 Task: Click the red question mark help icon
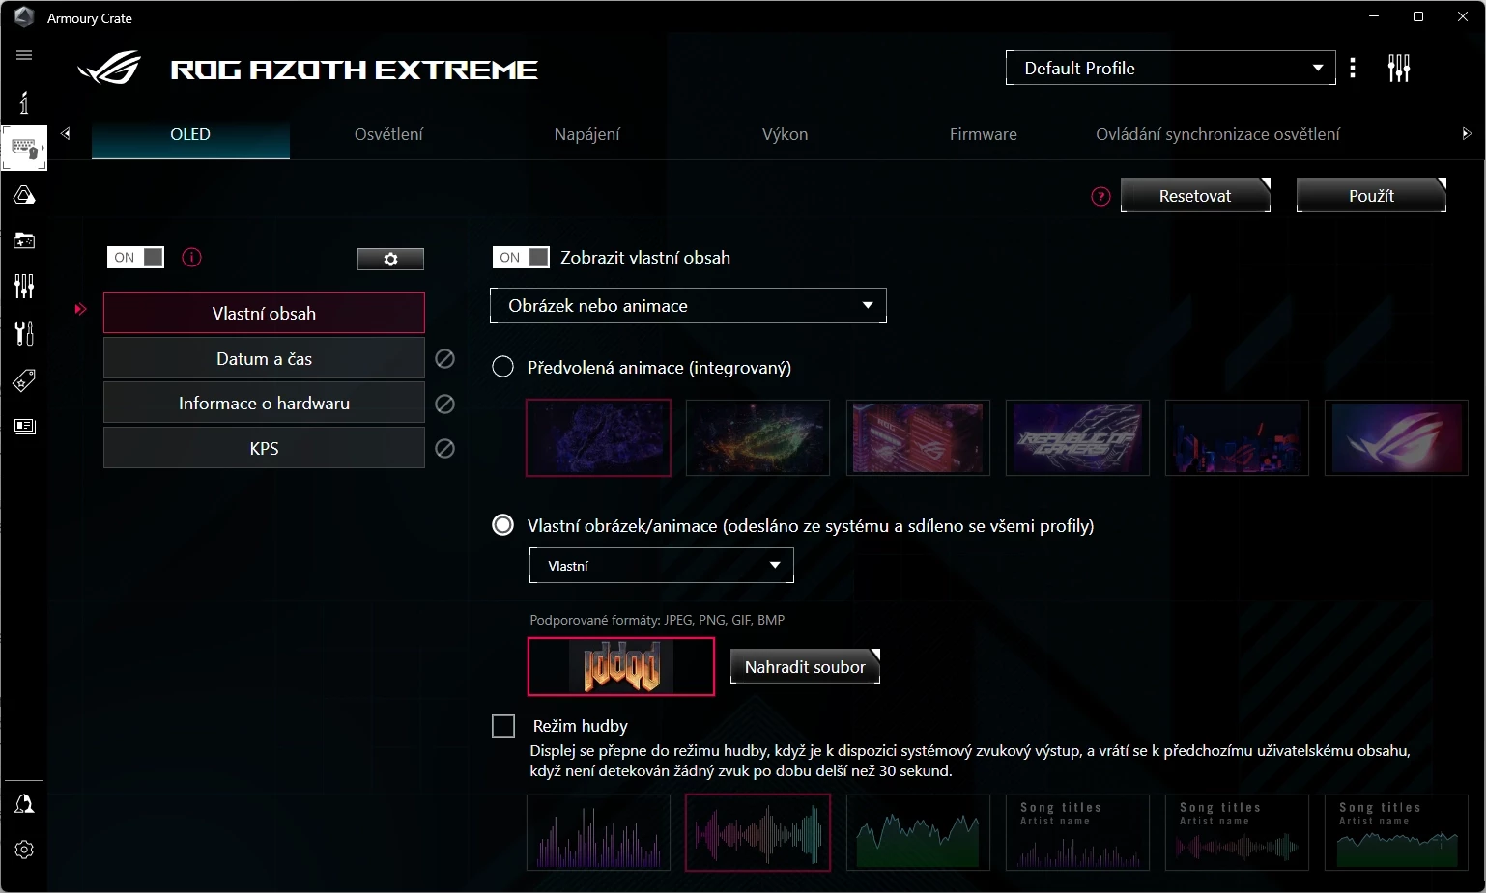[1100, 197]
